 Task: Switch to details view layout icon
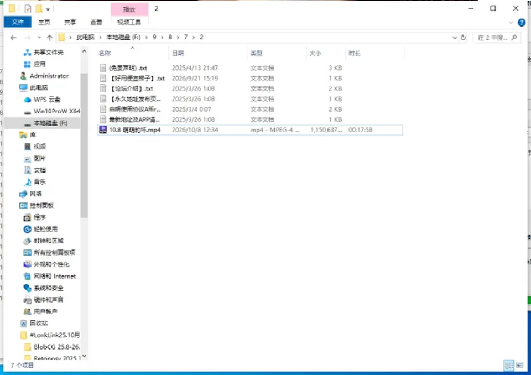(x=509, y=365)
